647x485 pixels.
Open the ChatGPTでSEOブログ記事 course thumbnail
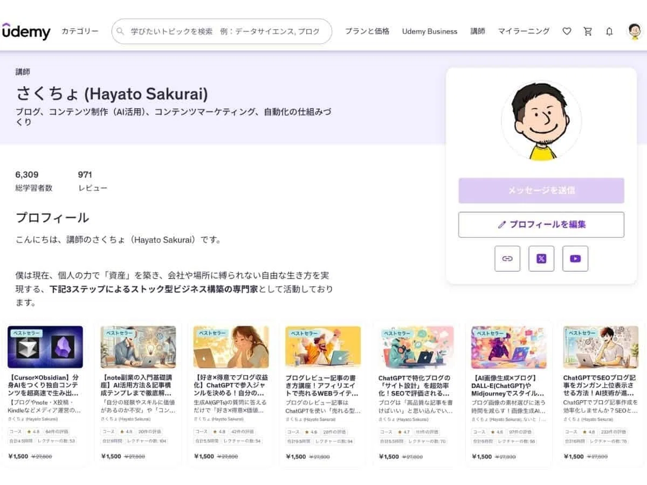point(601,347)
